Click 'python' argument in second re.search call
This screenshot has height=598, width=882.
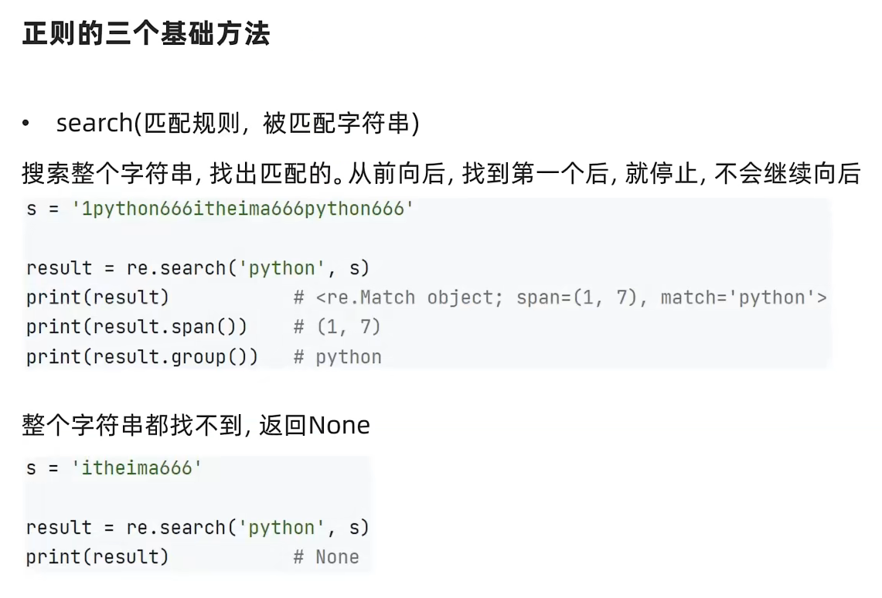[x=282, y=528]
